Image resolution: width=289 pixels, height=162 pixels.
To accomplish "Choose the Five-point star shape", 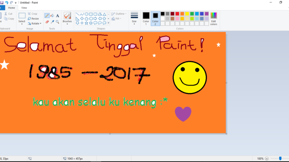I will click(86, 23).
